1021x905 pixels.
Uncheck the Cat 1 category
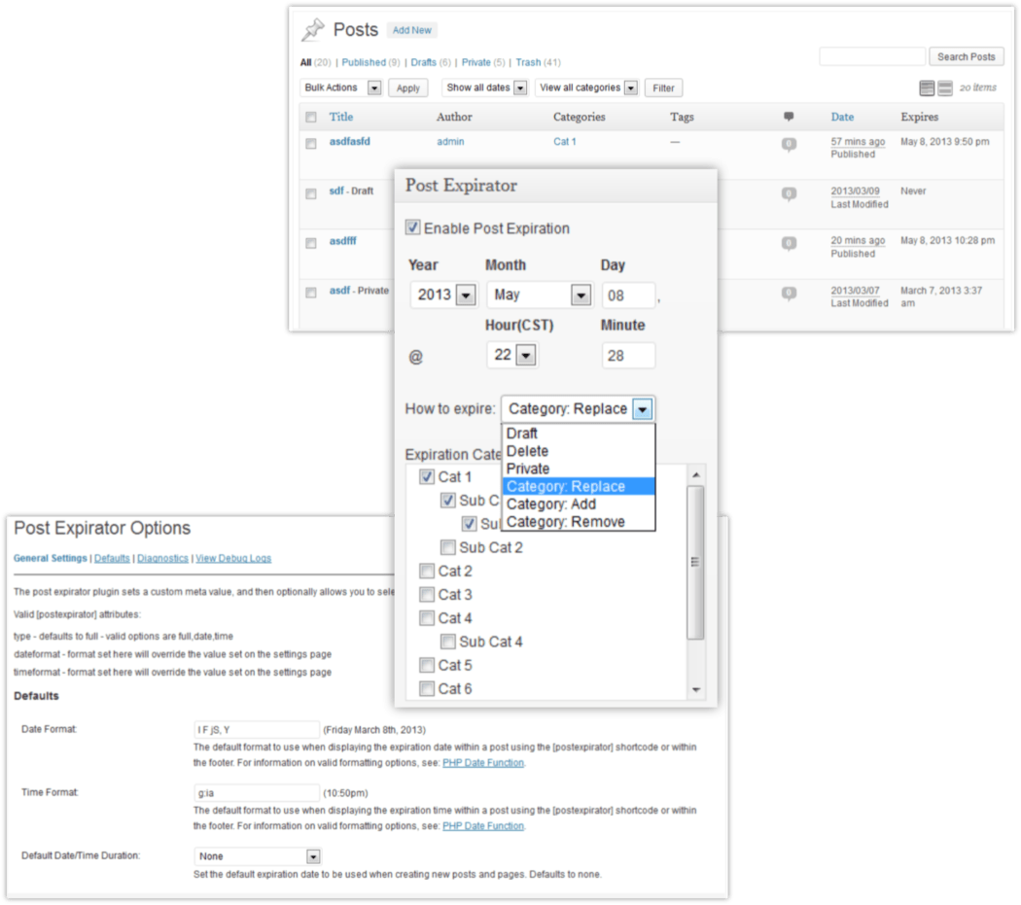point(427,476)
